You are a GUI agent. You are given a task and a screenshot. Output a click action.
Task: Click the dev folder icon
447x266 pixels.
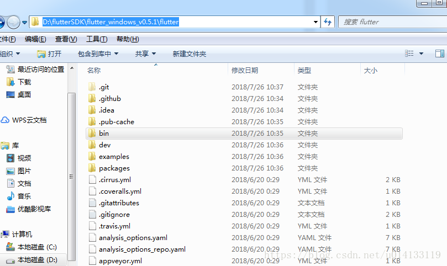[x=92, y=145]
